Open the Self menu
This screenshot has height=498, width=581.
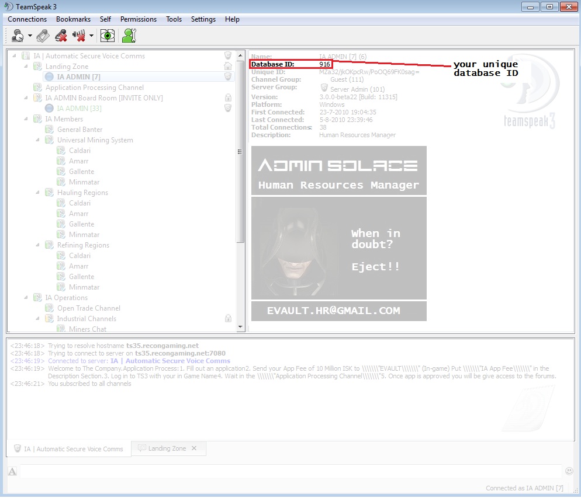pos(105,19)
